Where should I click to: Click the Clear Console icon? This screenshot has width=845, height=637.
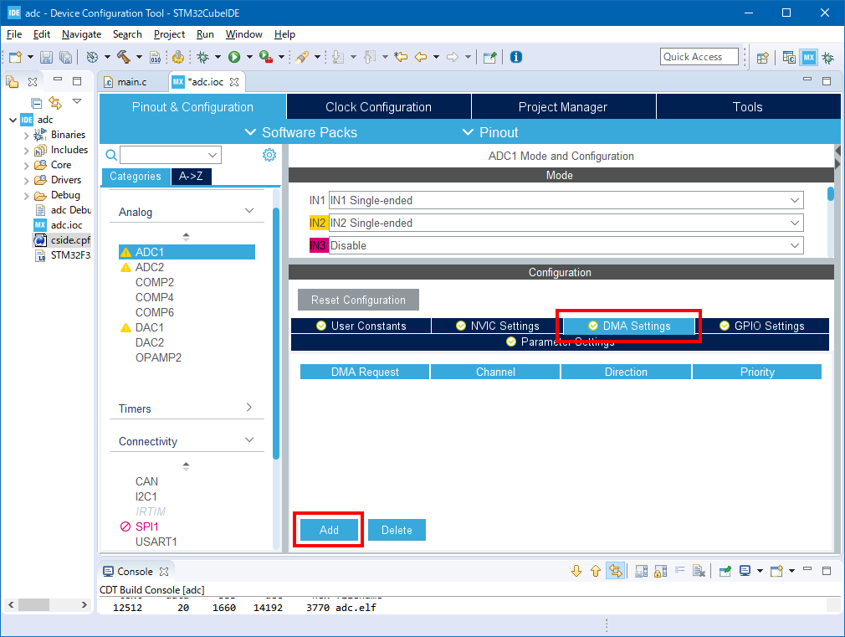point(699,571)
